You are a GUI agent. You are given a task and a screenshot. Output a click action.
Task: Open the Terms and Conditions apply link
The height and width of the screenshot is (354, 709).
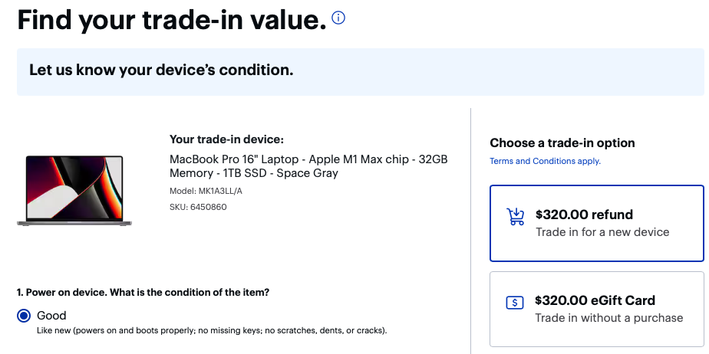[x=545, y=161]
